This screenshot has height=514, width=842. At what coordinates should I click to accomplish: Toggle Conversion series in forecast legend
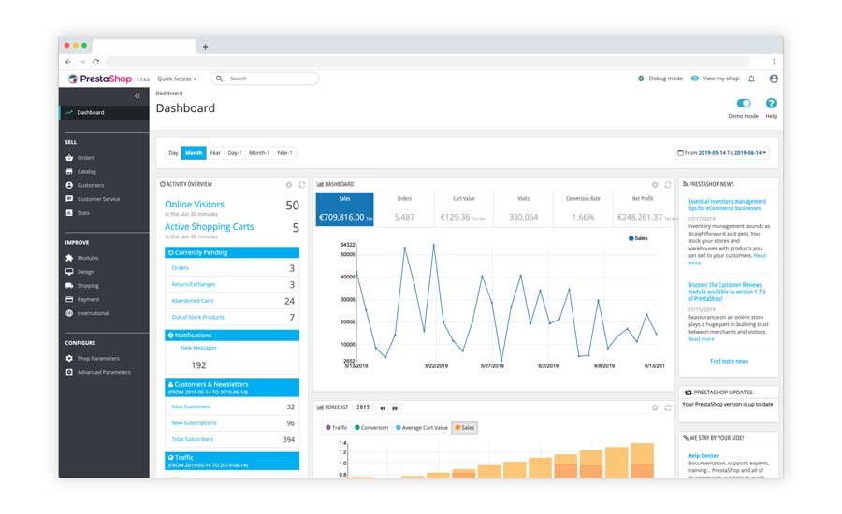(x=371, y=428)
